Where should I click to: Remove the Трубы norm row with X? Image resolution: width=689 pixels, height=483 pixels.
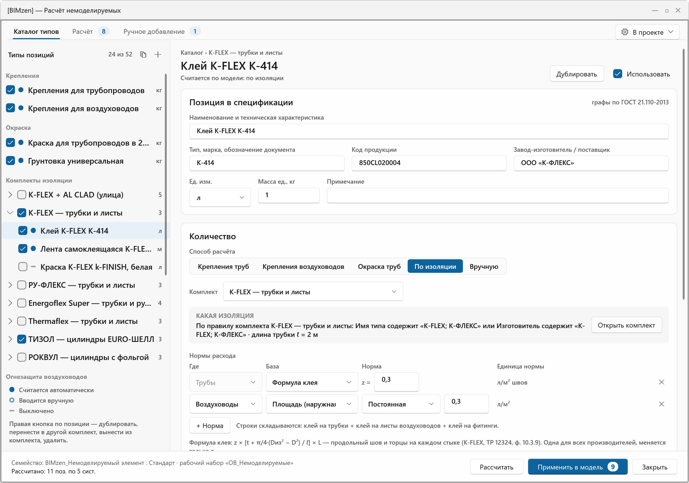click(x=661, y=382)
